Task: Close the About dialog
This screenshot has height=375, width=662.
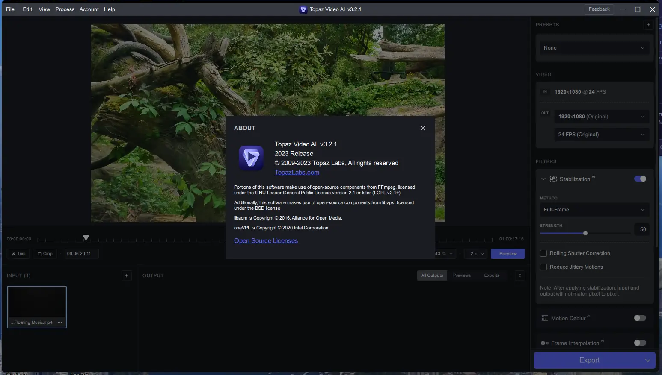Action: tap(423, 128)
